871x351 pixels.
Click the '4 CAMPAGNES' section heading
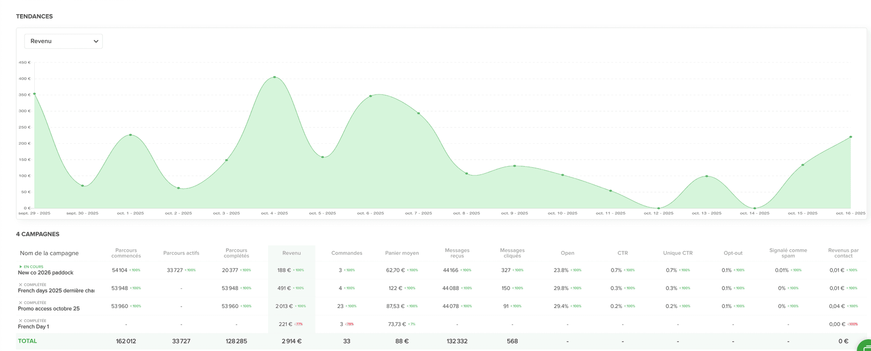38,234
